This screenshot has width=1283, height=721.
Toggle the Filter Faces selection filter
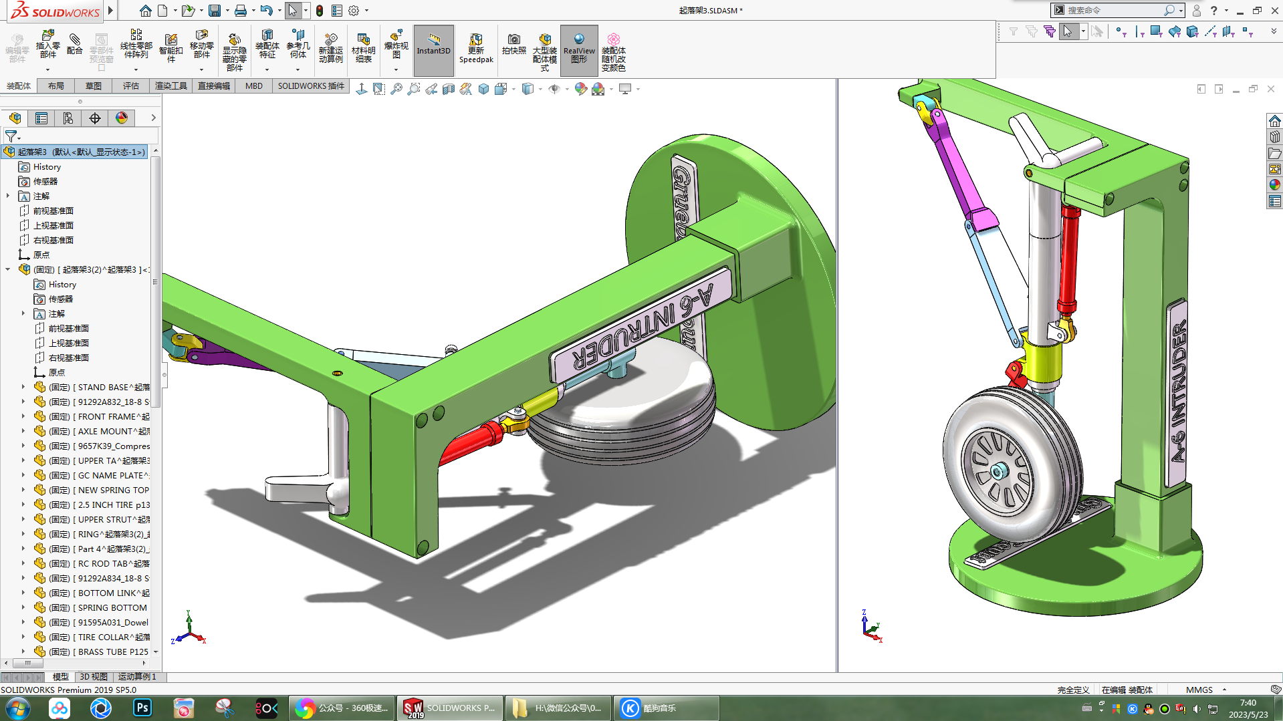pos(1156,31)
